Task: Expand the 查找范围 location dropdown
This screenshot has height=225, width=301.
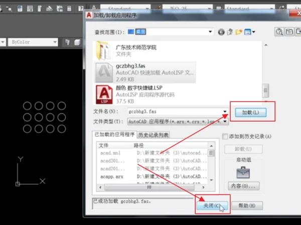Action: click(210, 32)
